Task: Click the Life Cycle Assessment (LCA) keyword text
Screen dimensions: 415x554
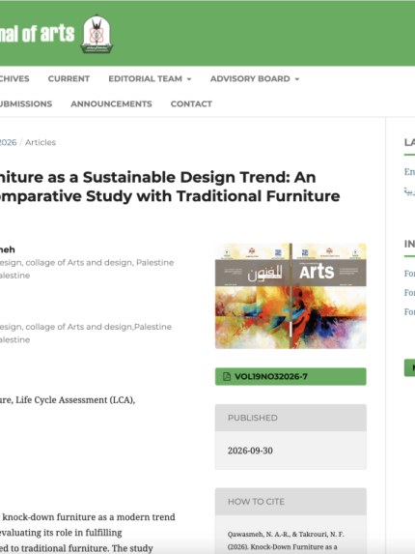Action: tap(75, 400)
